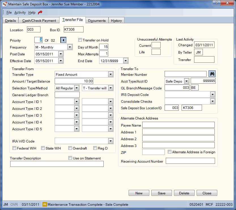Expand Account Type 2 type dropdown
This screenshot has width=236, height=210.
pyautogui.click(x=76, y=108)
